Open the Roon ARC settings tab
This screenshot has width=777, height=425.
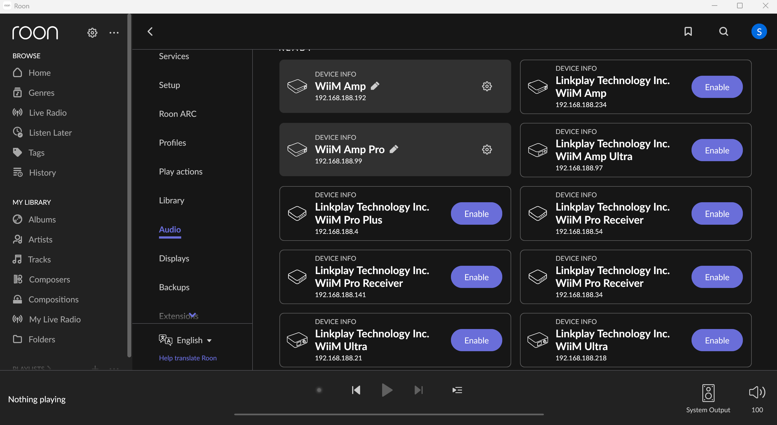coord(177,114)
